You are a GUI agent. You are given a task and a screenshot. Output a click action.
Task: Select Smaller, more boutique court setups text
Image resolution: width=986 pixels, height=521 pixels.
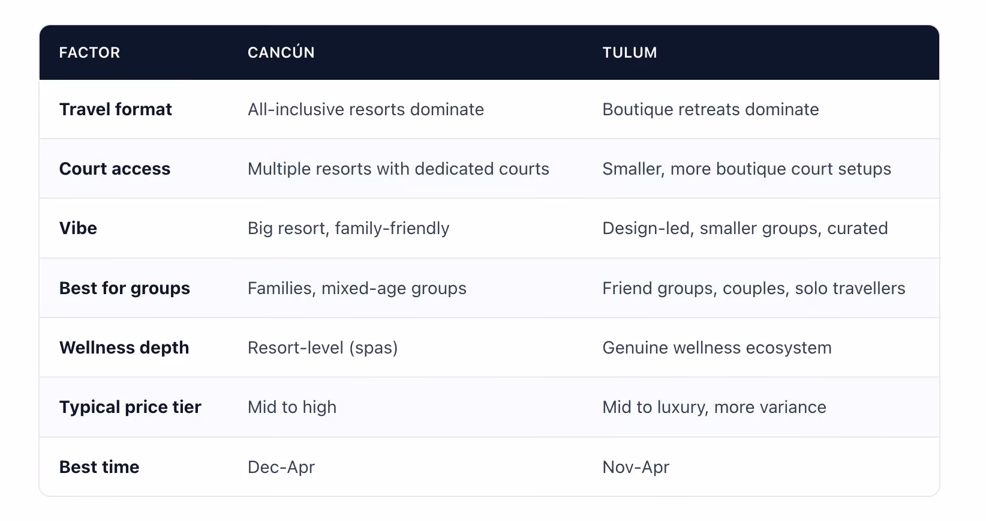click(747, 169)
